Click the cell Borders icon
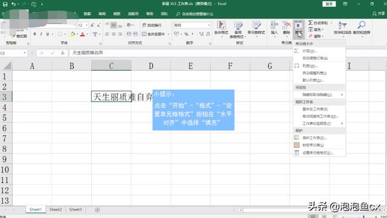 coord(60,34)
